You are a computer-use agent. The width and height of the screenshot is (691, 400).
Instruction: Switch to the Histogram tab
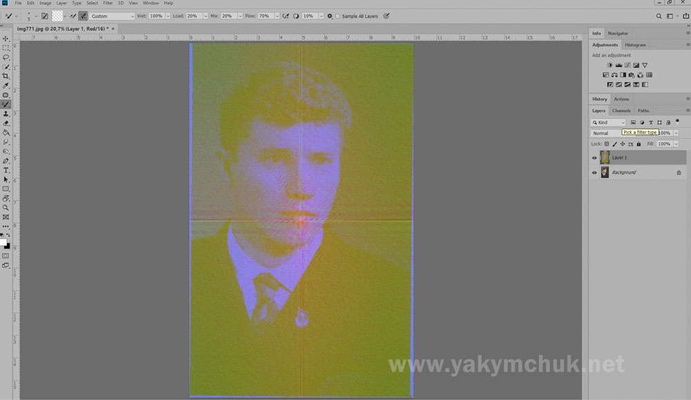click(635, 45)
